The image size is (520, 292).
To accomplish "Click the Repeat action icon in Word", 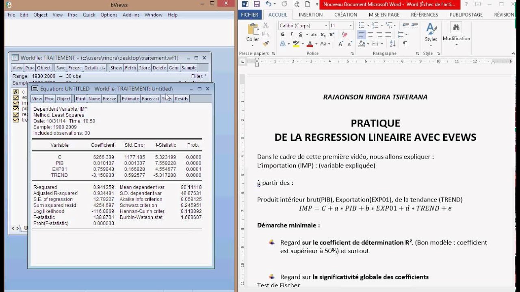I will 284,4.
